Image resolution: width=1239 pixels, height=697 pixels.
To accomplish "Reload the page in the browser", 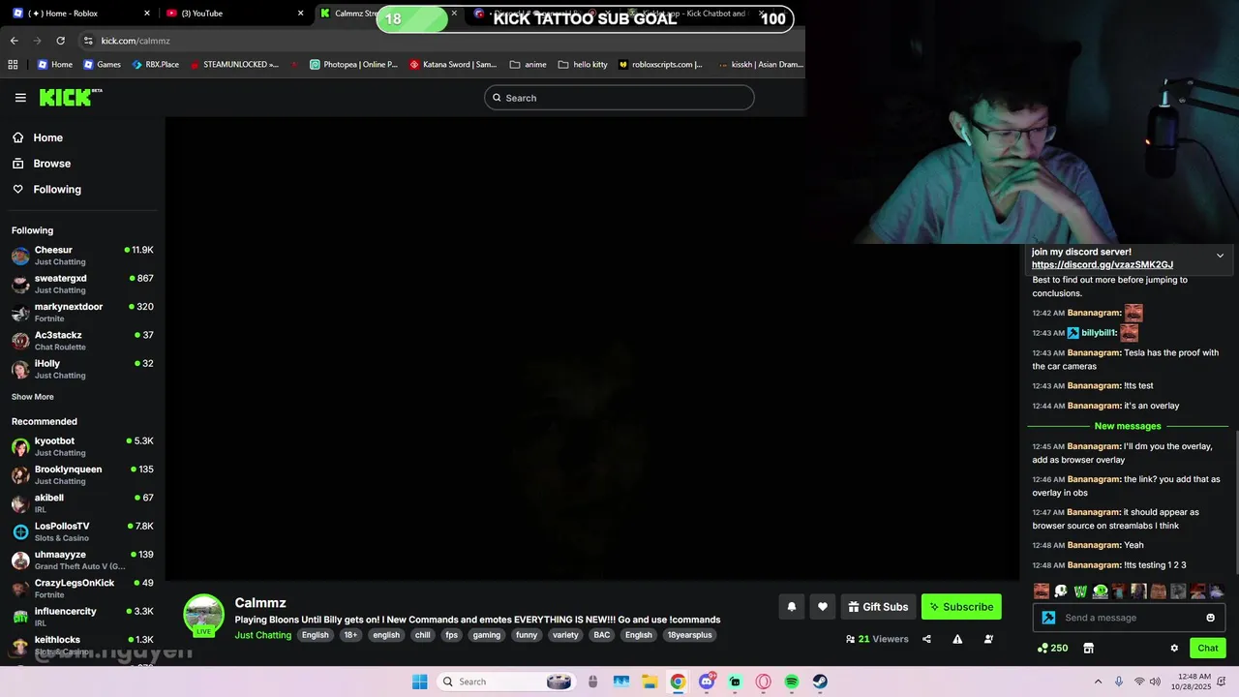I will coord(60,41).
